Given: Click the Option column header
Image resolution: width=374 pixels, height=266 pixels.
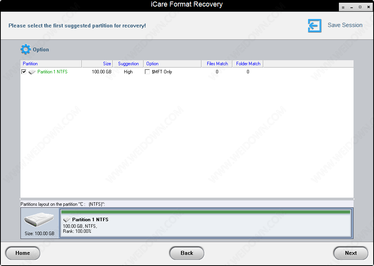Looking at the screenshot, I should pyautogui.click(x=173, y=64).
